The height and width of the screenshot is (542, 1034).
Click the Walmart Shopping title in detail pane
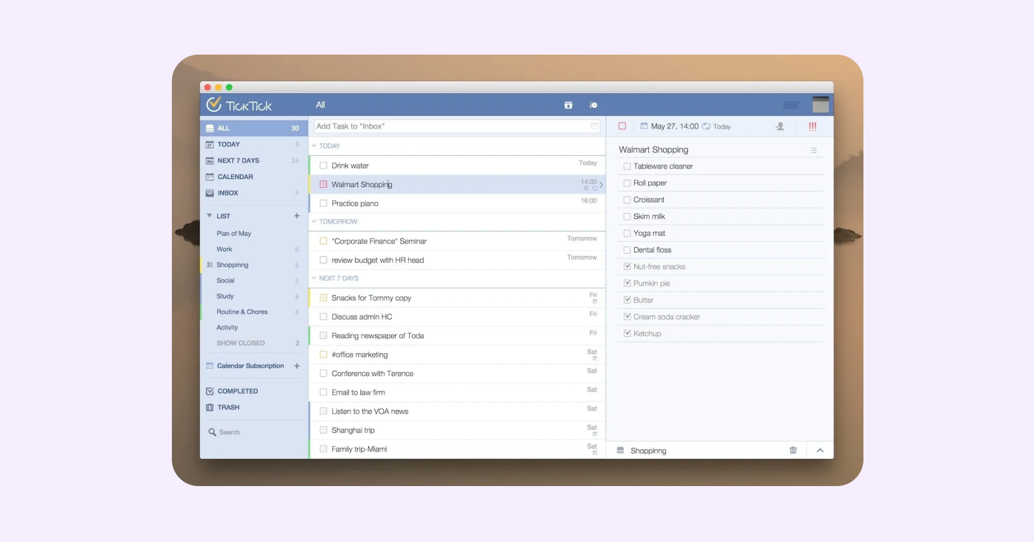654,150
